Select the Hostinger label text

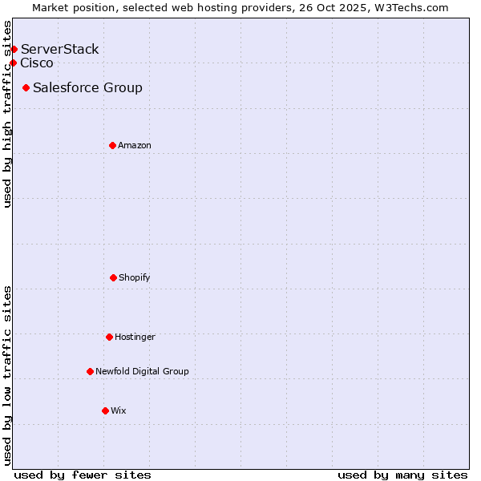[135, 337]
